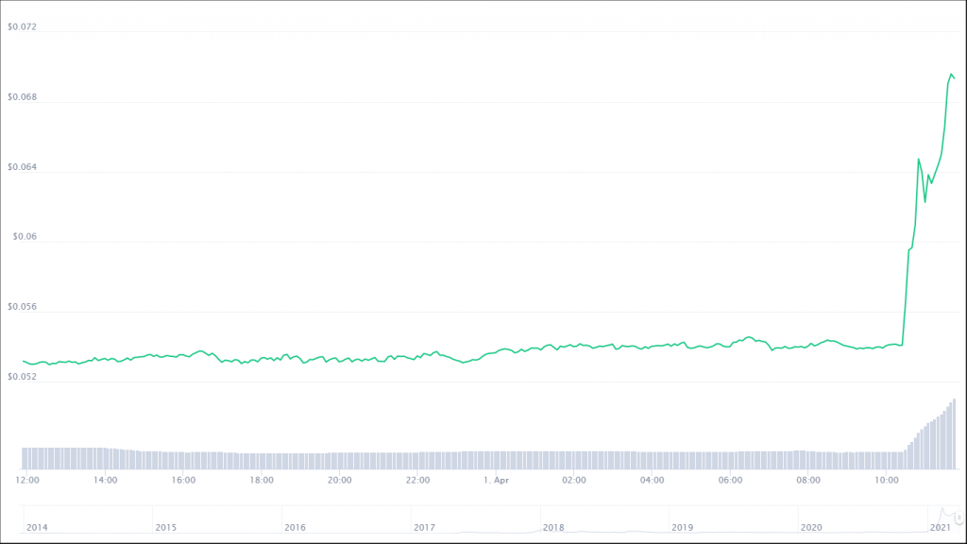The image size is (967, 544).
Task: Click the $0.072 price axis label
Action: [22, 26]
